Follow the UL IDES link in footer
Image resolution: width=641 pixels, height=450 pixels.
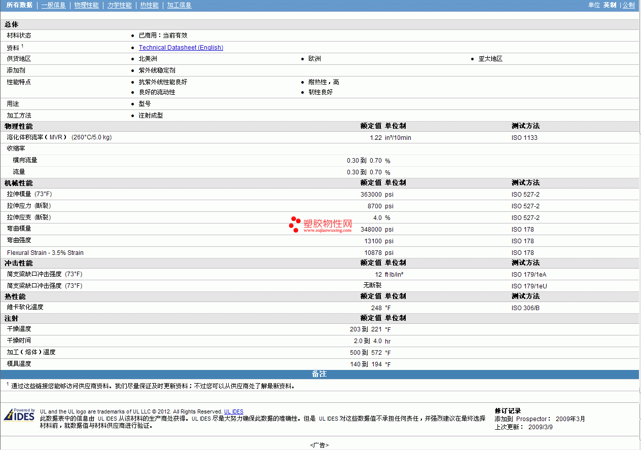click(234, 411)
